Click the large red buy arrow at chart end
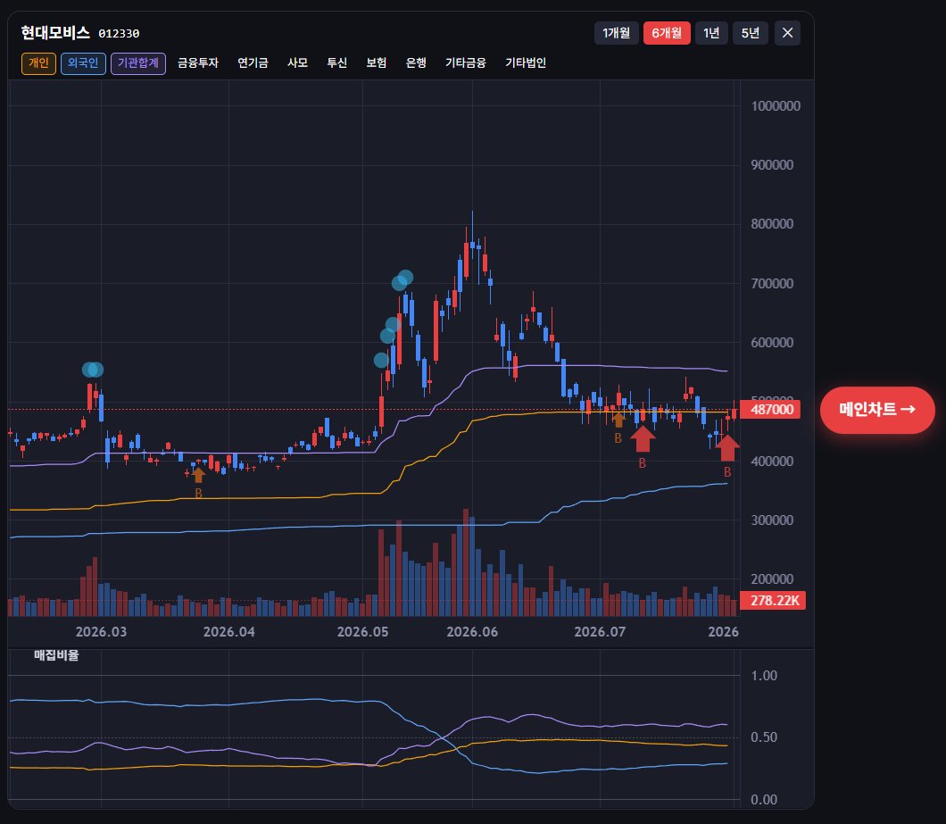Image resolution: width=946 pixels, height=824 pixels. click(727, 447)
